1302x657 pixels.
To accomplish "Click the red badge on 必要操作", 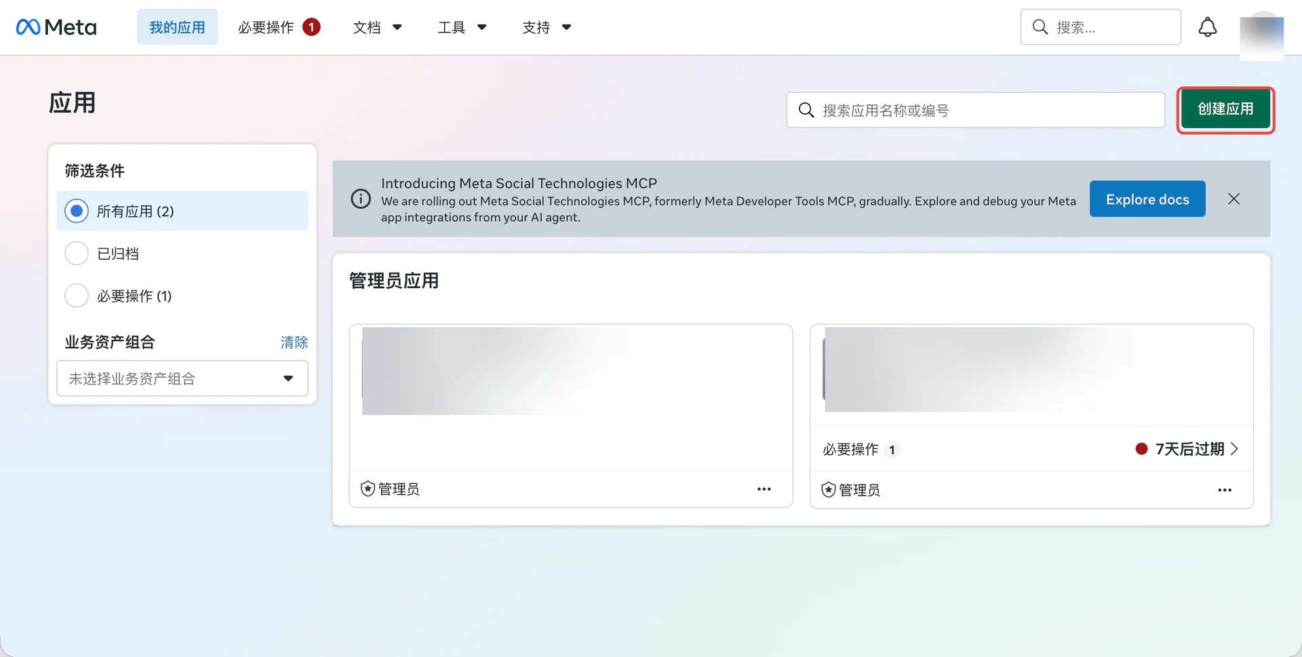I will 311,27.
